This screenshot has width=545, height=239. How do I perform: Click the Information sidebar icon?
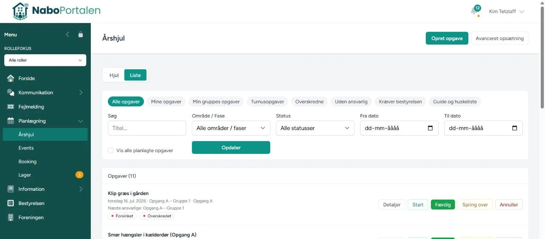point(11,189)
